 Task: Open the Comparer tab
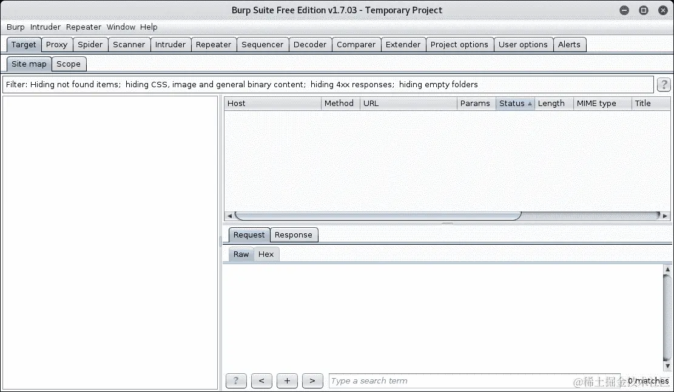click(356, 45)
